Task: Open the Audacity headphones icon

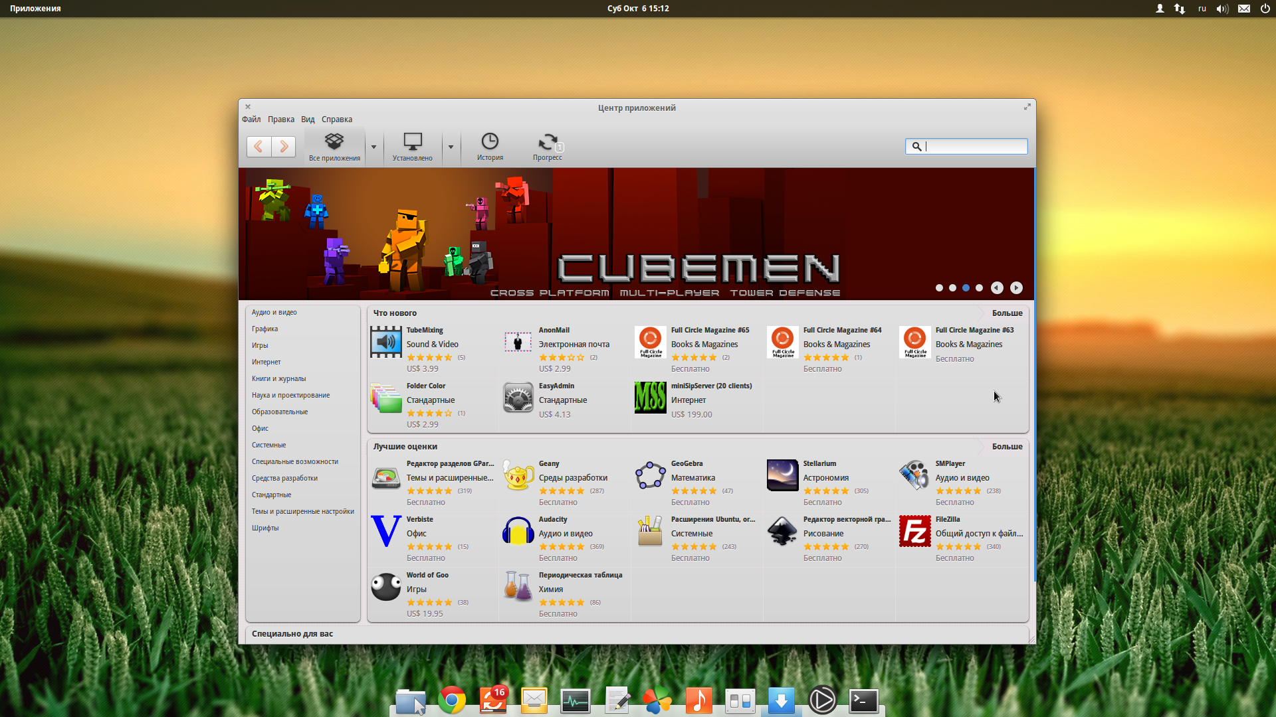Action: [x=518, y=532]
